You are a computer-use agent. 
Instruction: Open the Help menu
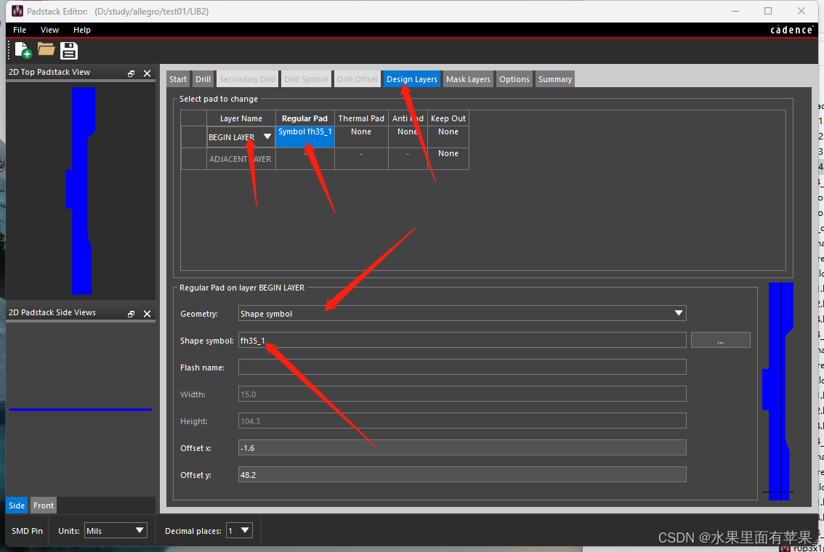point(82,30)
